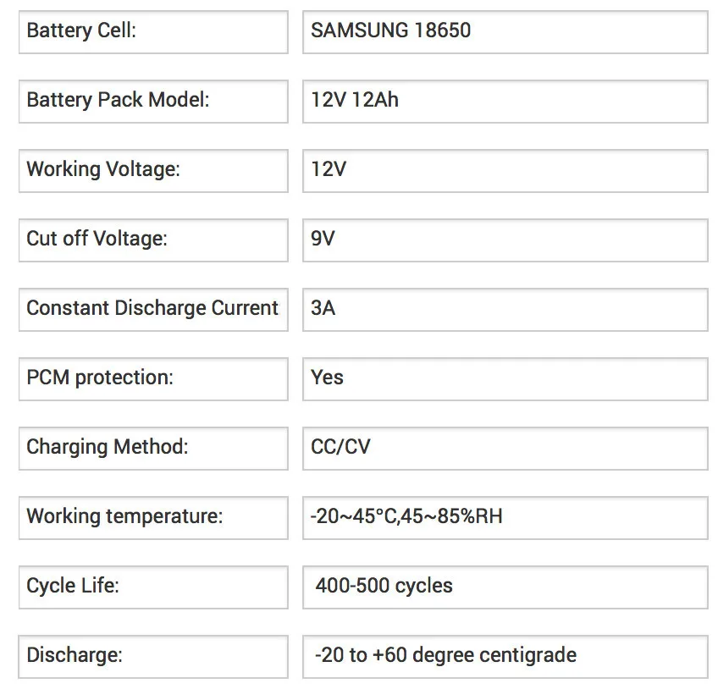Click the Discharge label cell

153,657
